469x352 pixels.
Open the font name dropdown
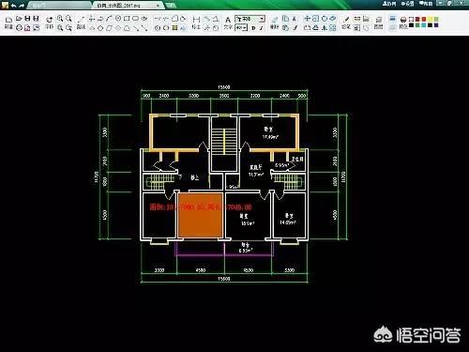[x=250, y=19]
